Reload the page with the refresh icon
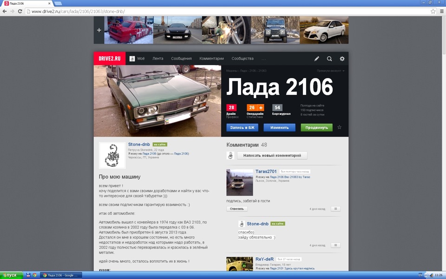 coord(20,11)
